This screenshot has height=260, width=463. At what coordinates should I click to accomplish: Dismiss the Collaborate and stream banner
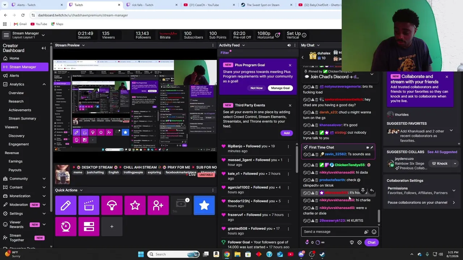tap(447, 77)
